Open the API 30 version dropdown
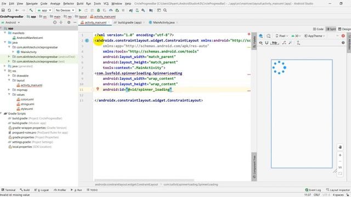Viewport: 351px width, 197px height. [x=296, y=36]
